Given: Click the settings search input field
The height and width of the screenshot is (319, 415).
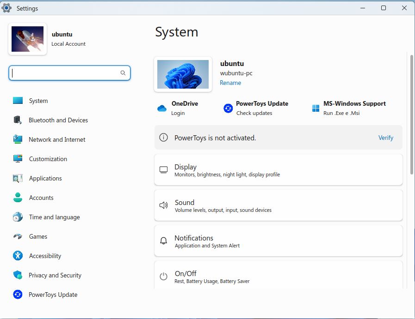Looking at the screenshot, I should coord(65,73).
